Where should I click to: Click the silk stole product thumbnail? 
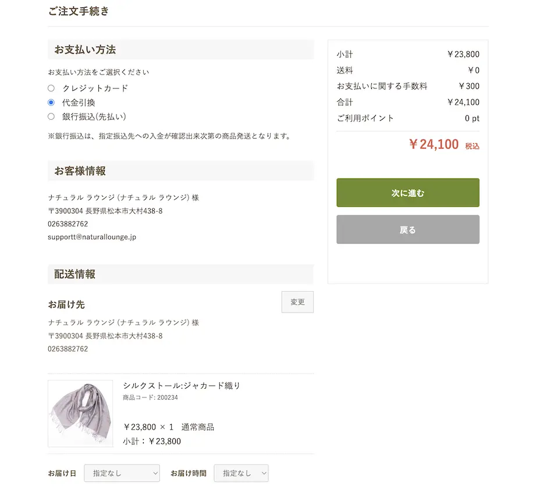[x=80, y=413]
